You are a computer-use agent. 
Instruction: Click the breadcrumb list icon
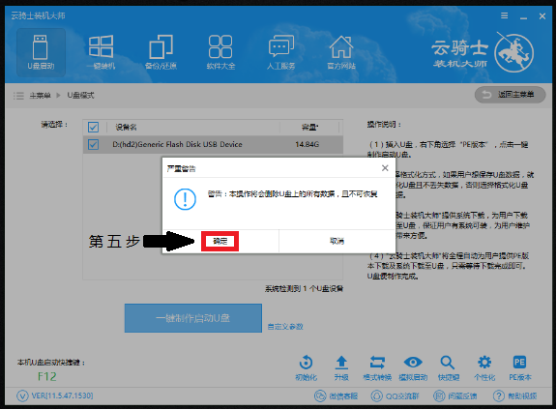[18, 96]
